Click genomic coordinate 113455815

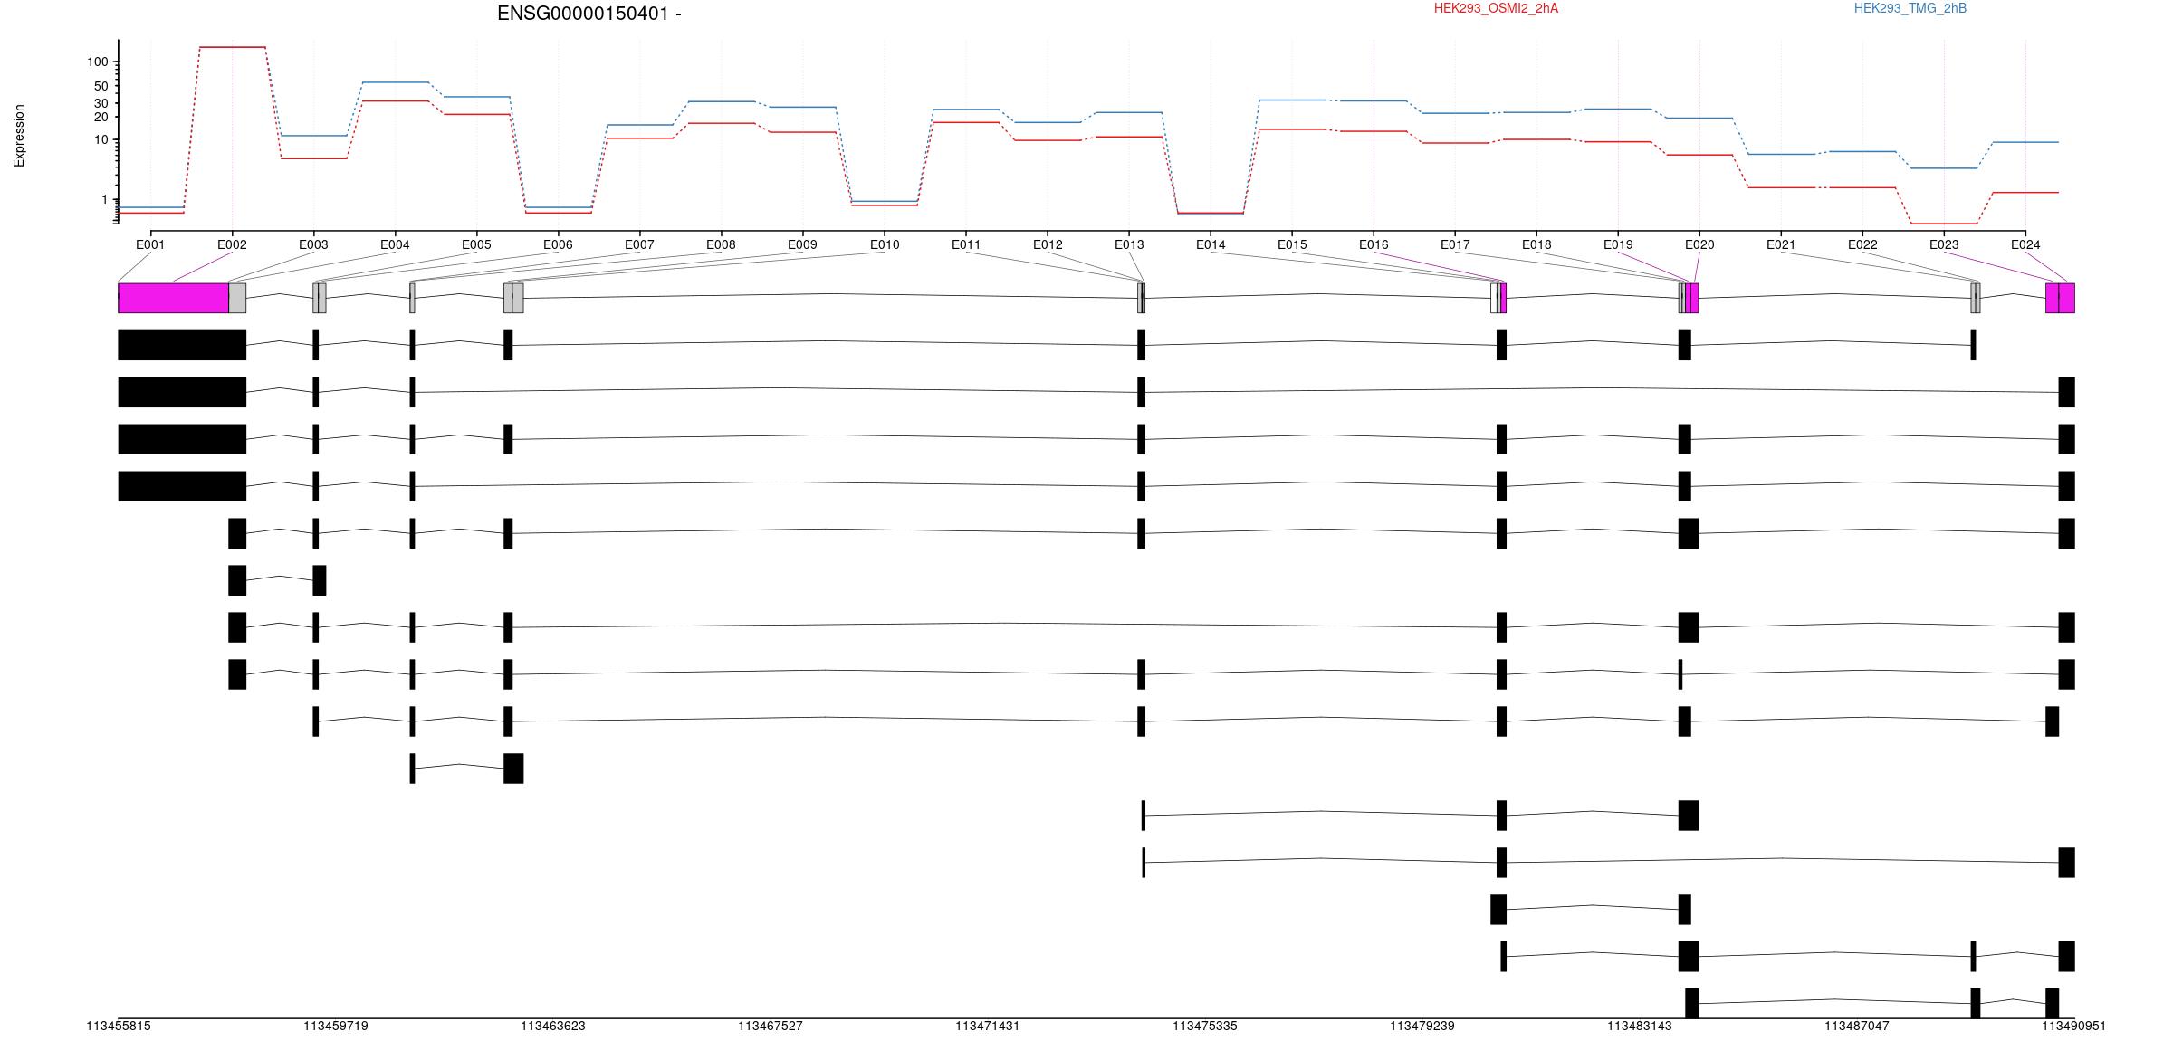click(119, 1026)
